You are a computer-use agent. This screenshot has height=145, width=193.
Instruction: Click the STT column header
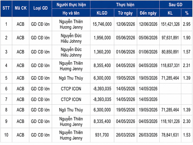[x=6, y=8]
